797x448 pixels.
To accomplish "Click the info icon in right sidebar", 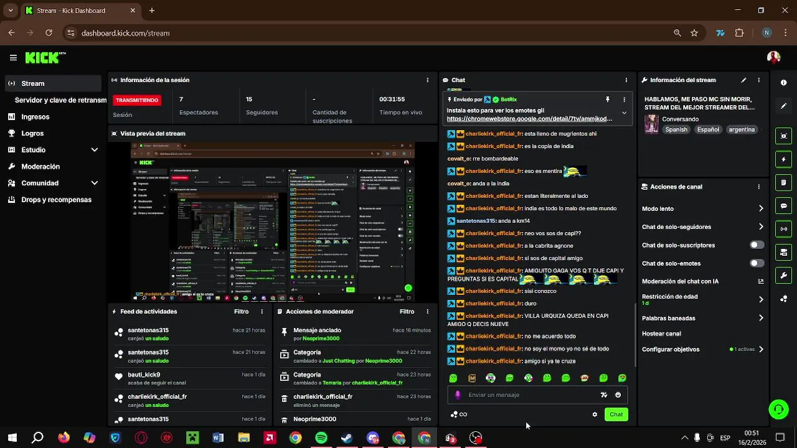I will pyautogui.click(x=783, y=82).
